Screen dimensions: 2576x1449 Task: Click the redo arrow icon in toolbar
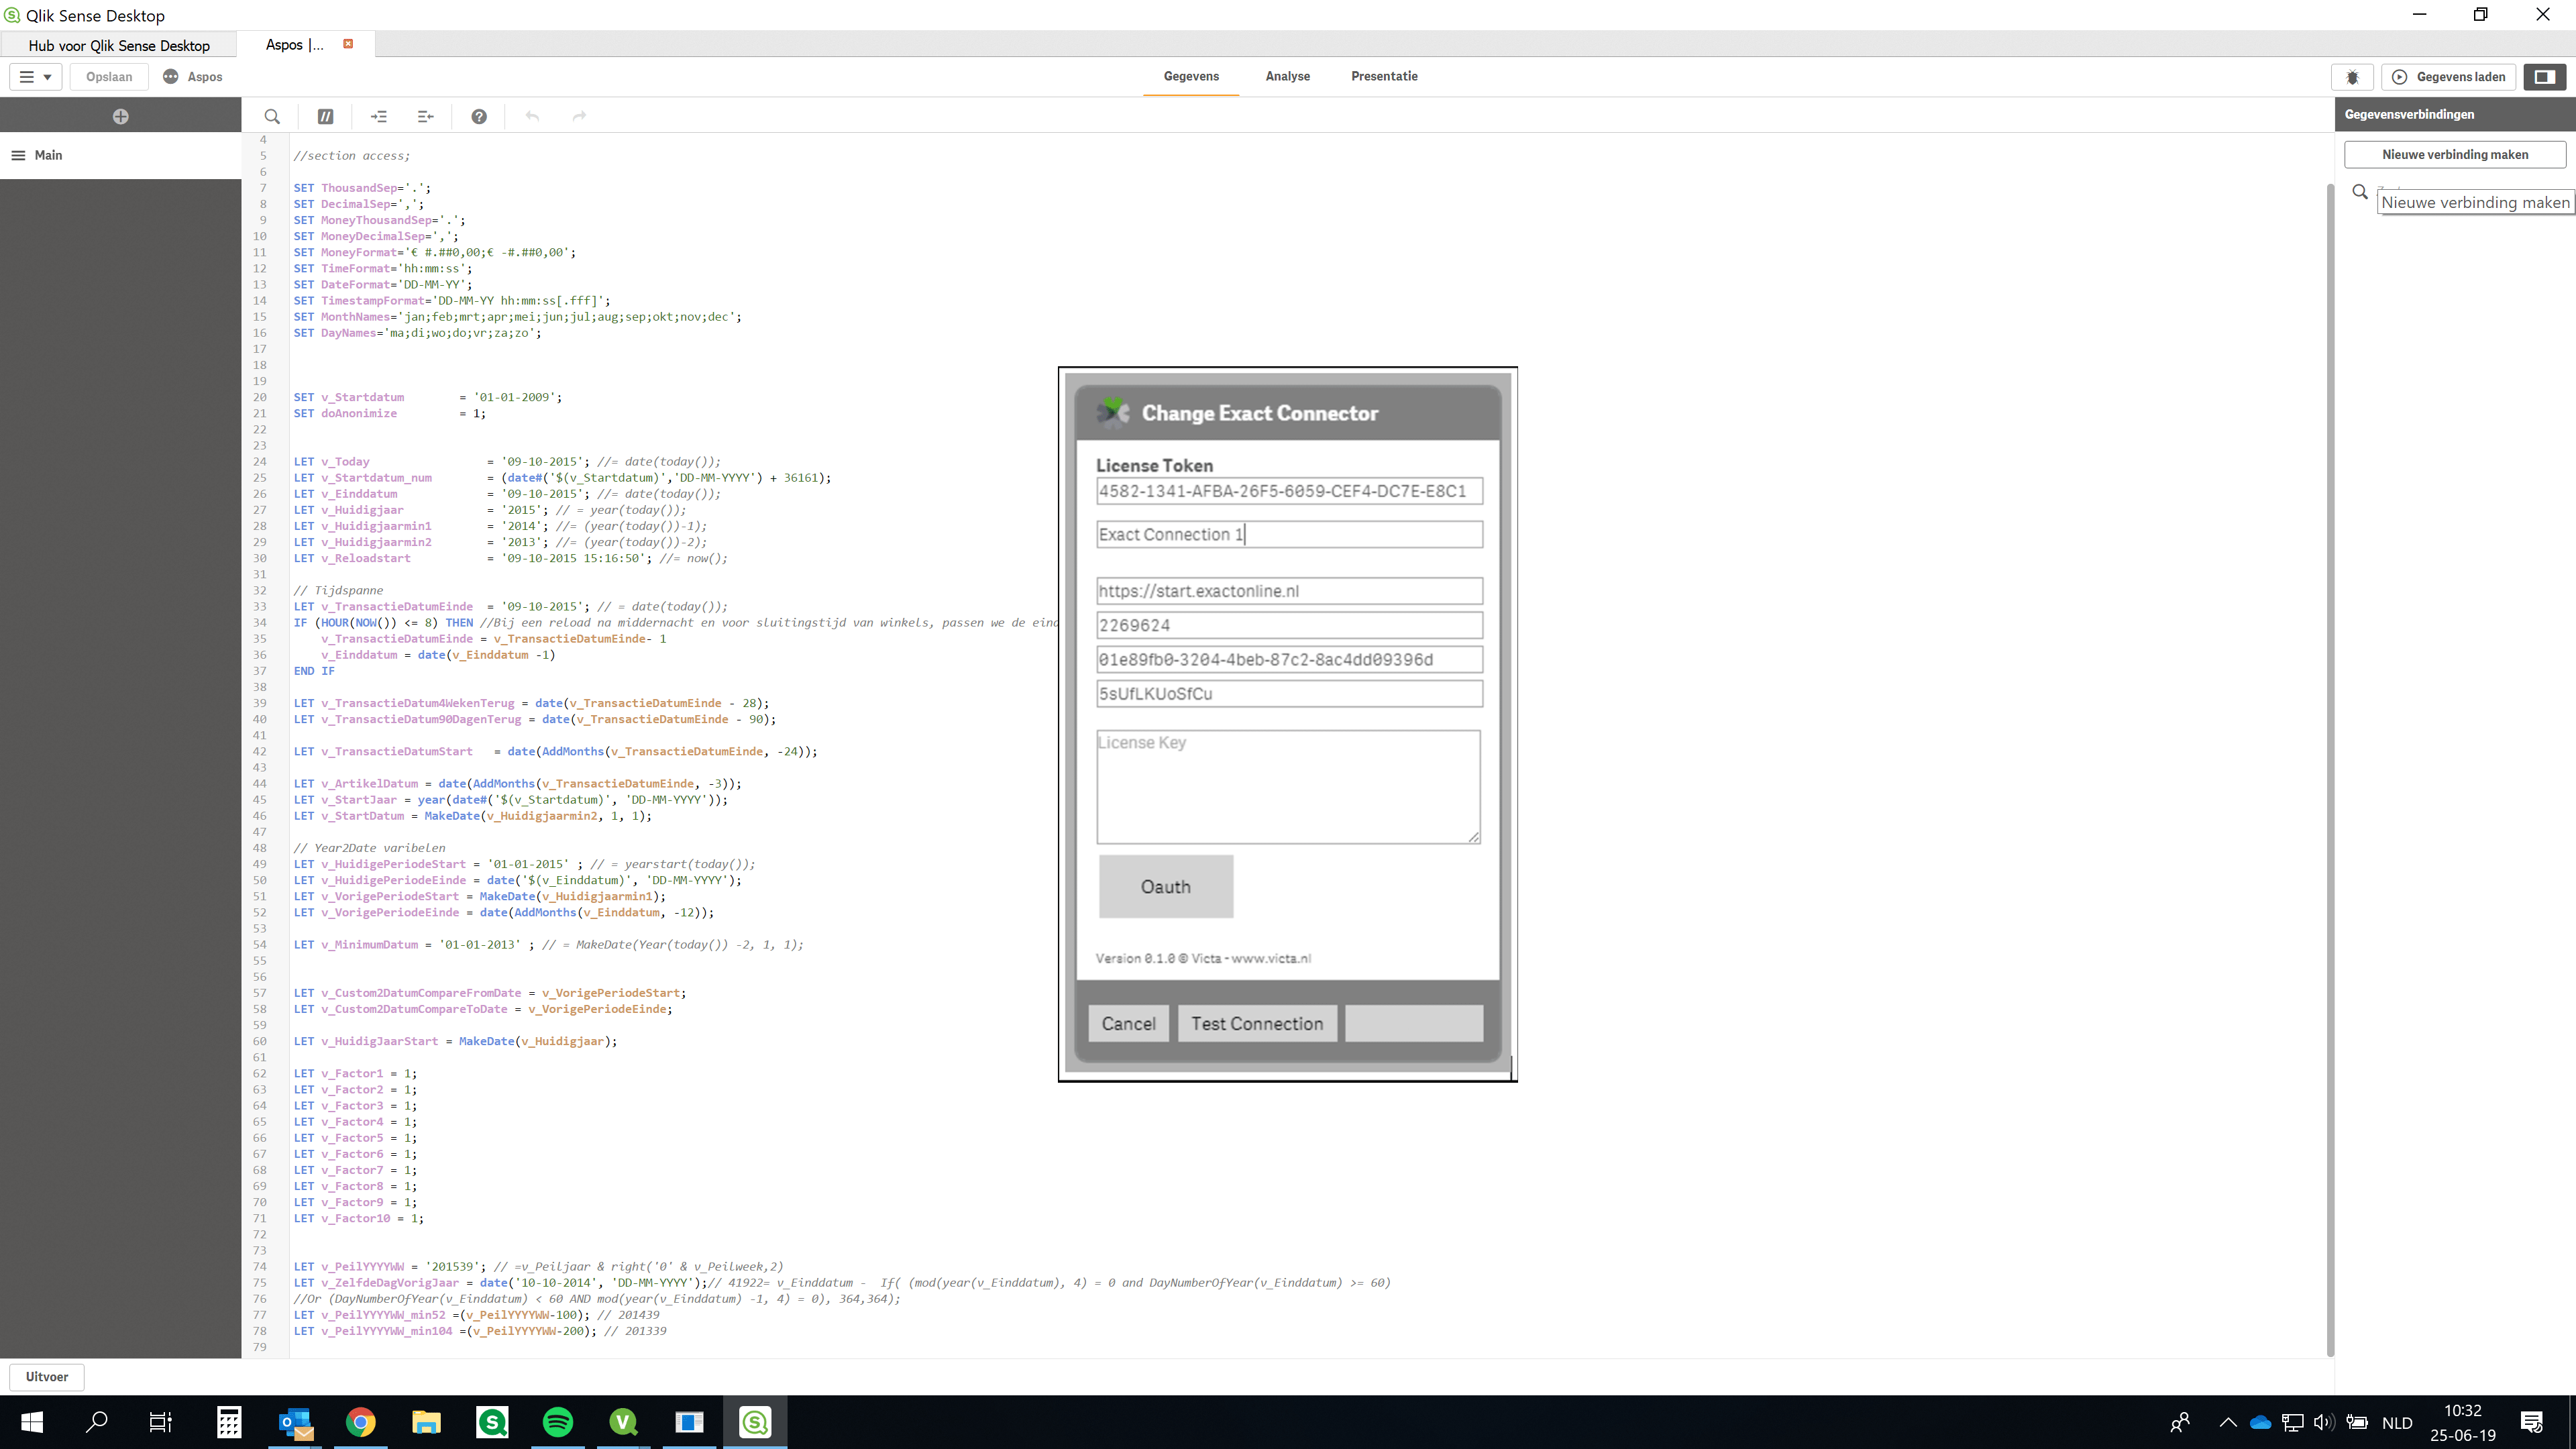(580, 115)
